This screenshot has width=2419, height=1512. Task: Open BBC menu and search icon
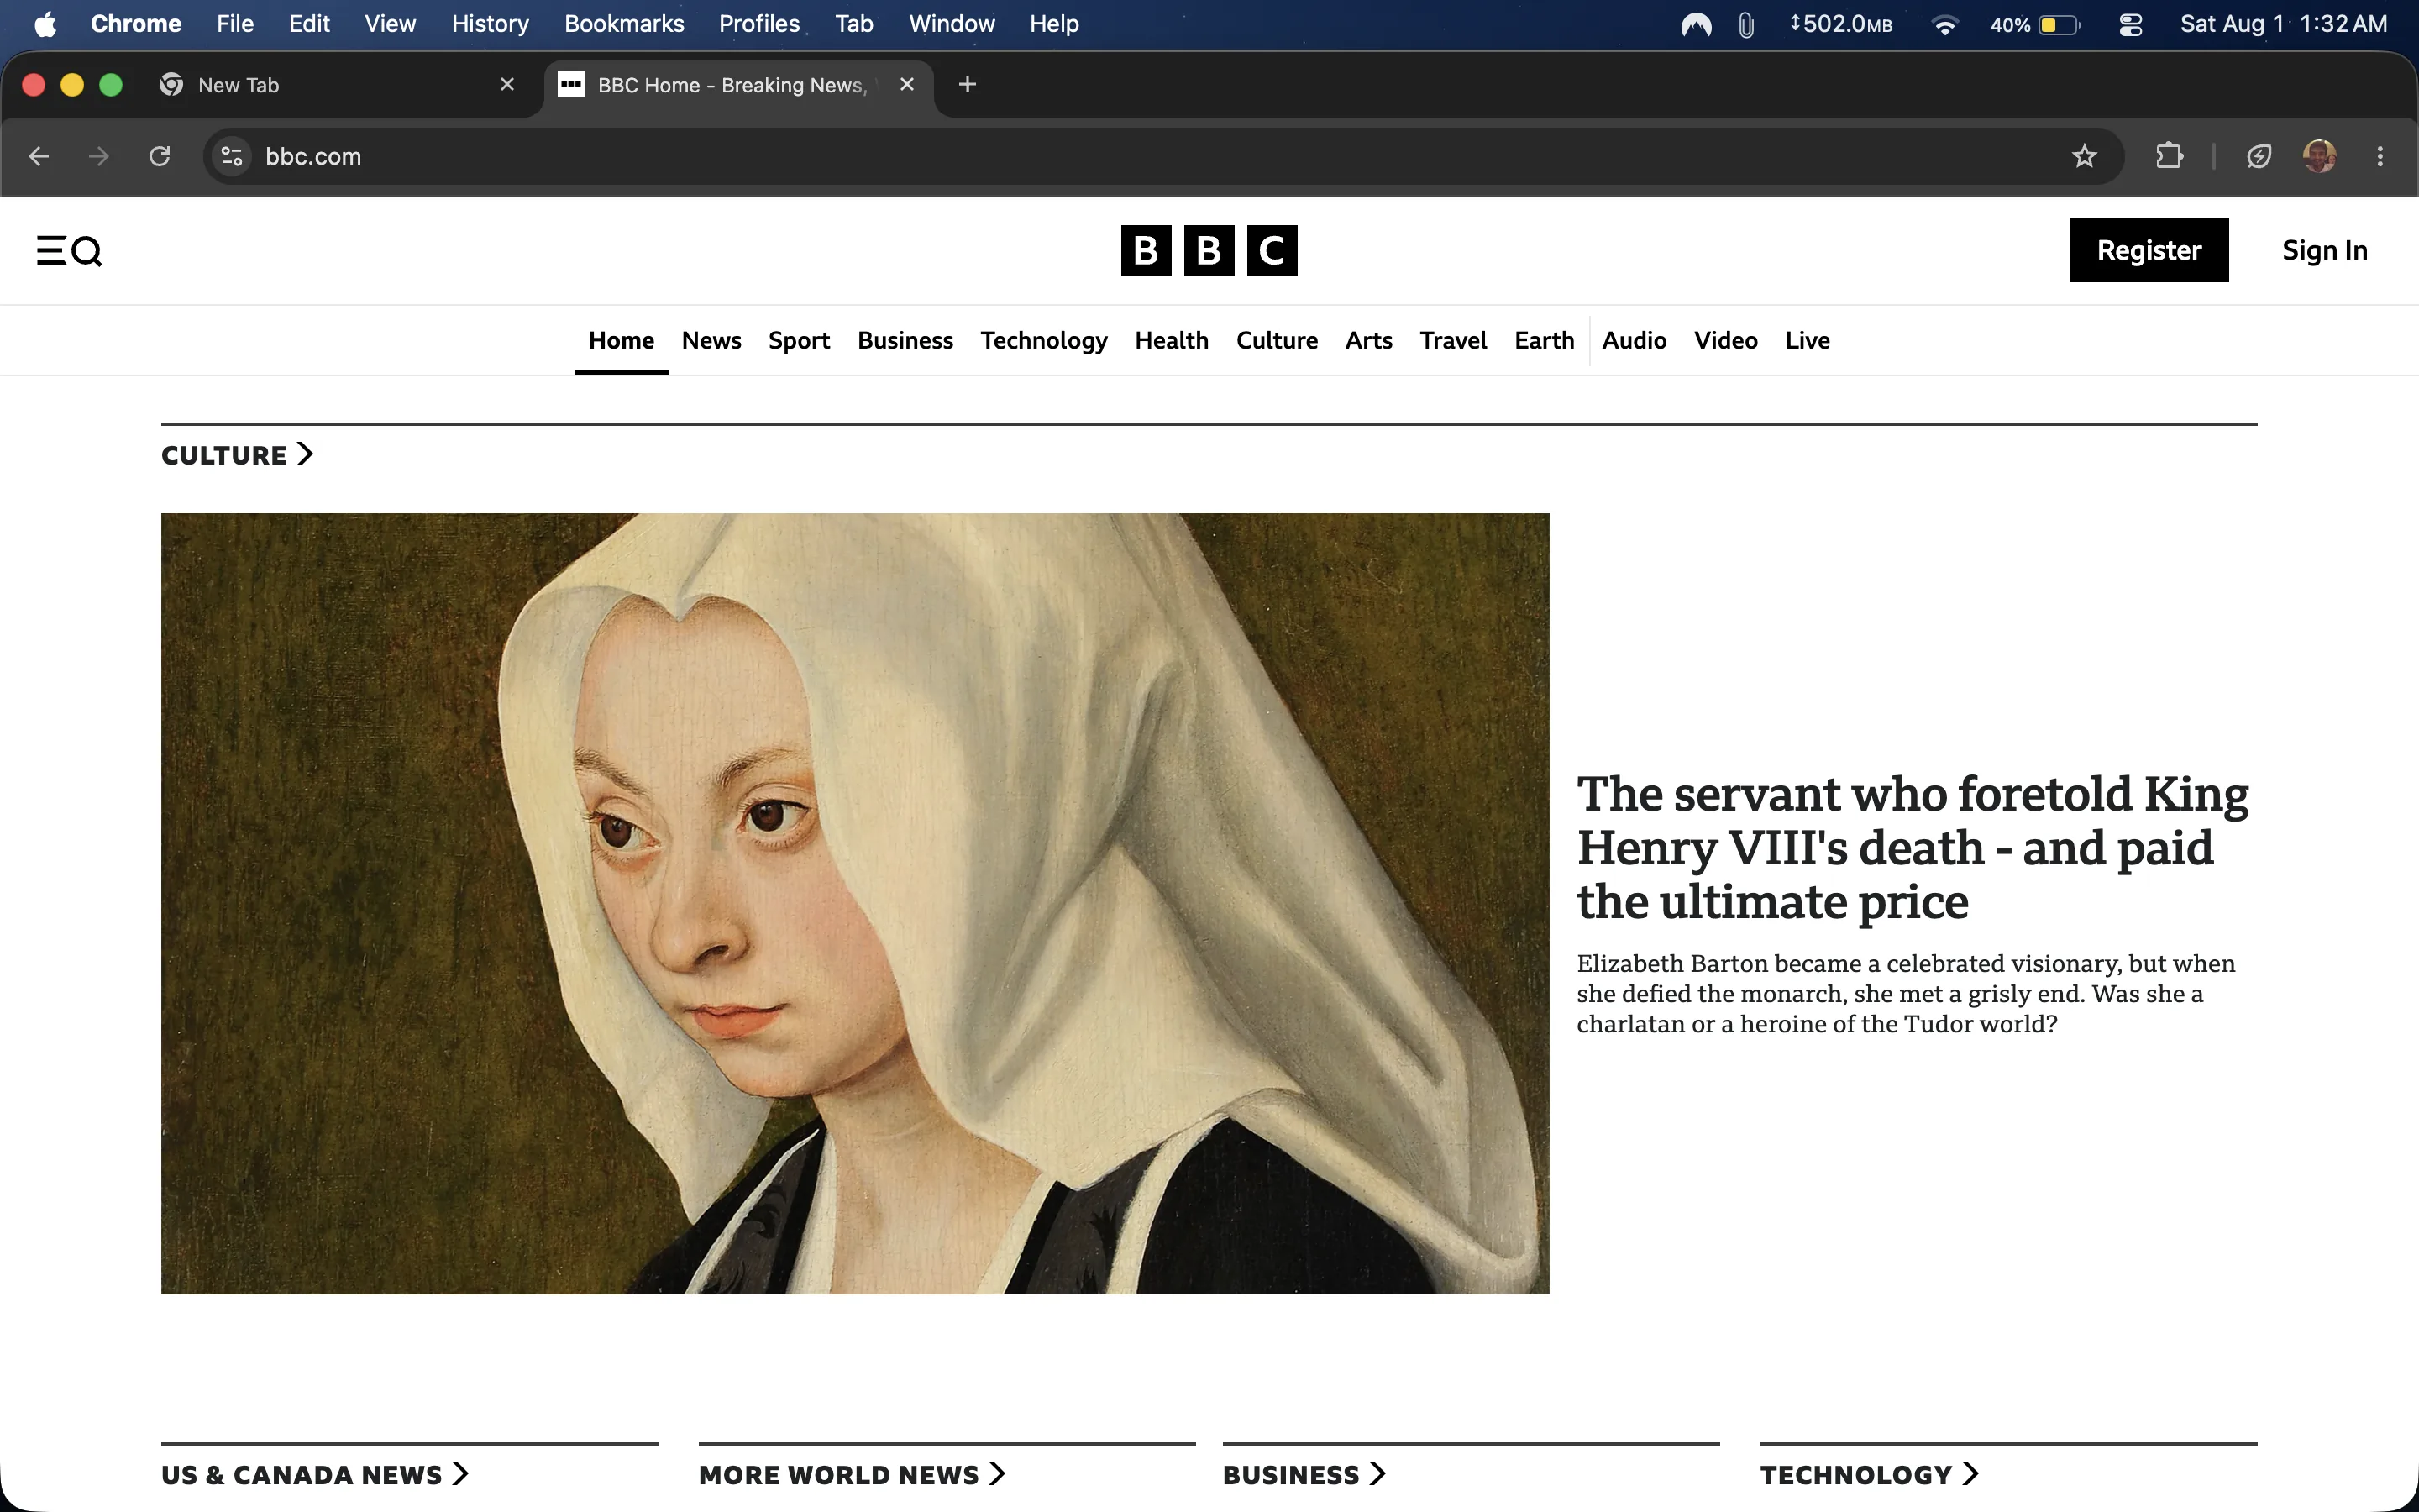(69, 250)
